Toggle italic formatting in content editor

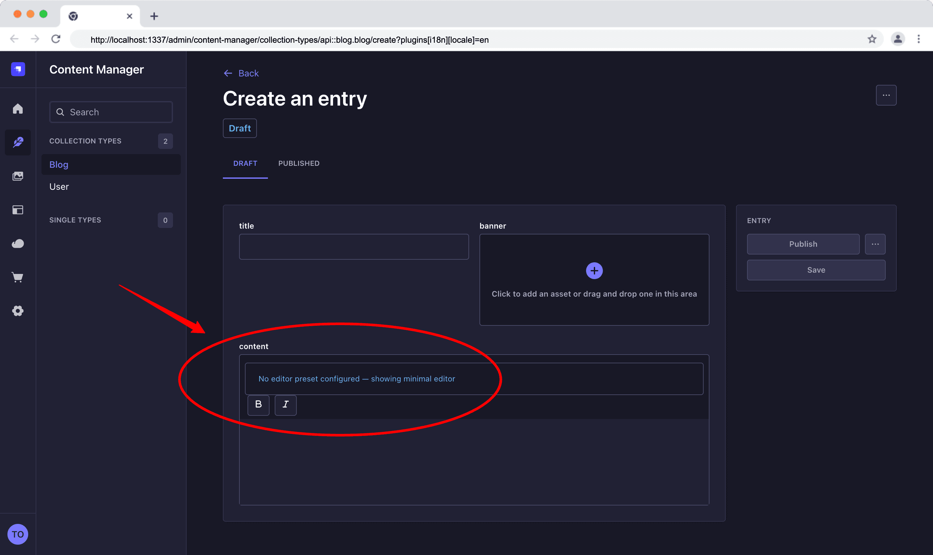pos(285,405)
